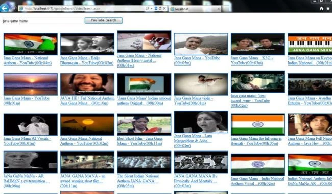Click the India National Anthem Vocal flag thumbnail
Viewport: 332px width, 194px height.
pyautogui.click(x=258, y=164)
